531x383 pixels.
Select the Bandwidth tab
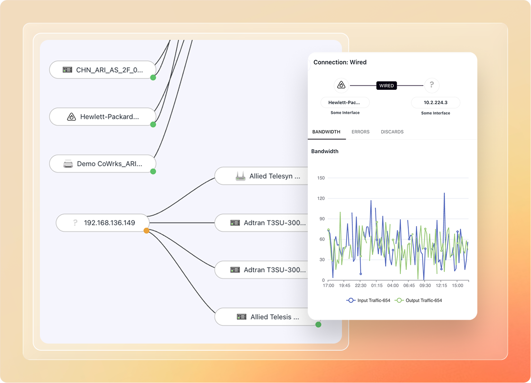(x=326, y=132)
